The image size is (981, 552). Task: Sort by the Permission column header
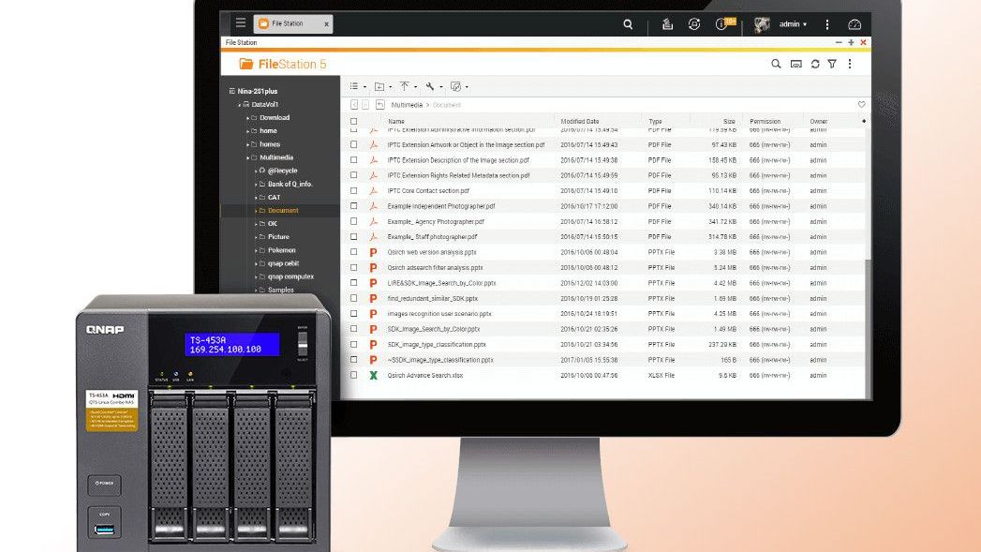[765, 122]
